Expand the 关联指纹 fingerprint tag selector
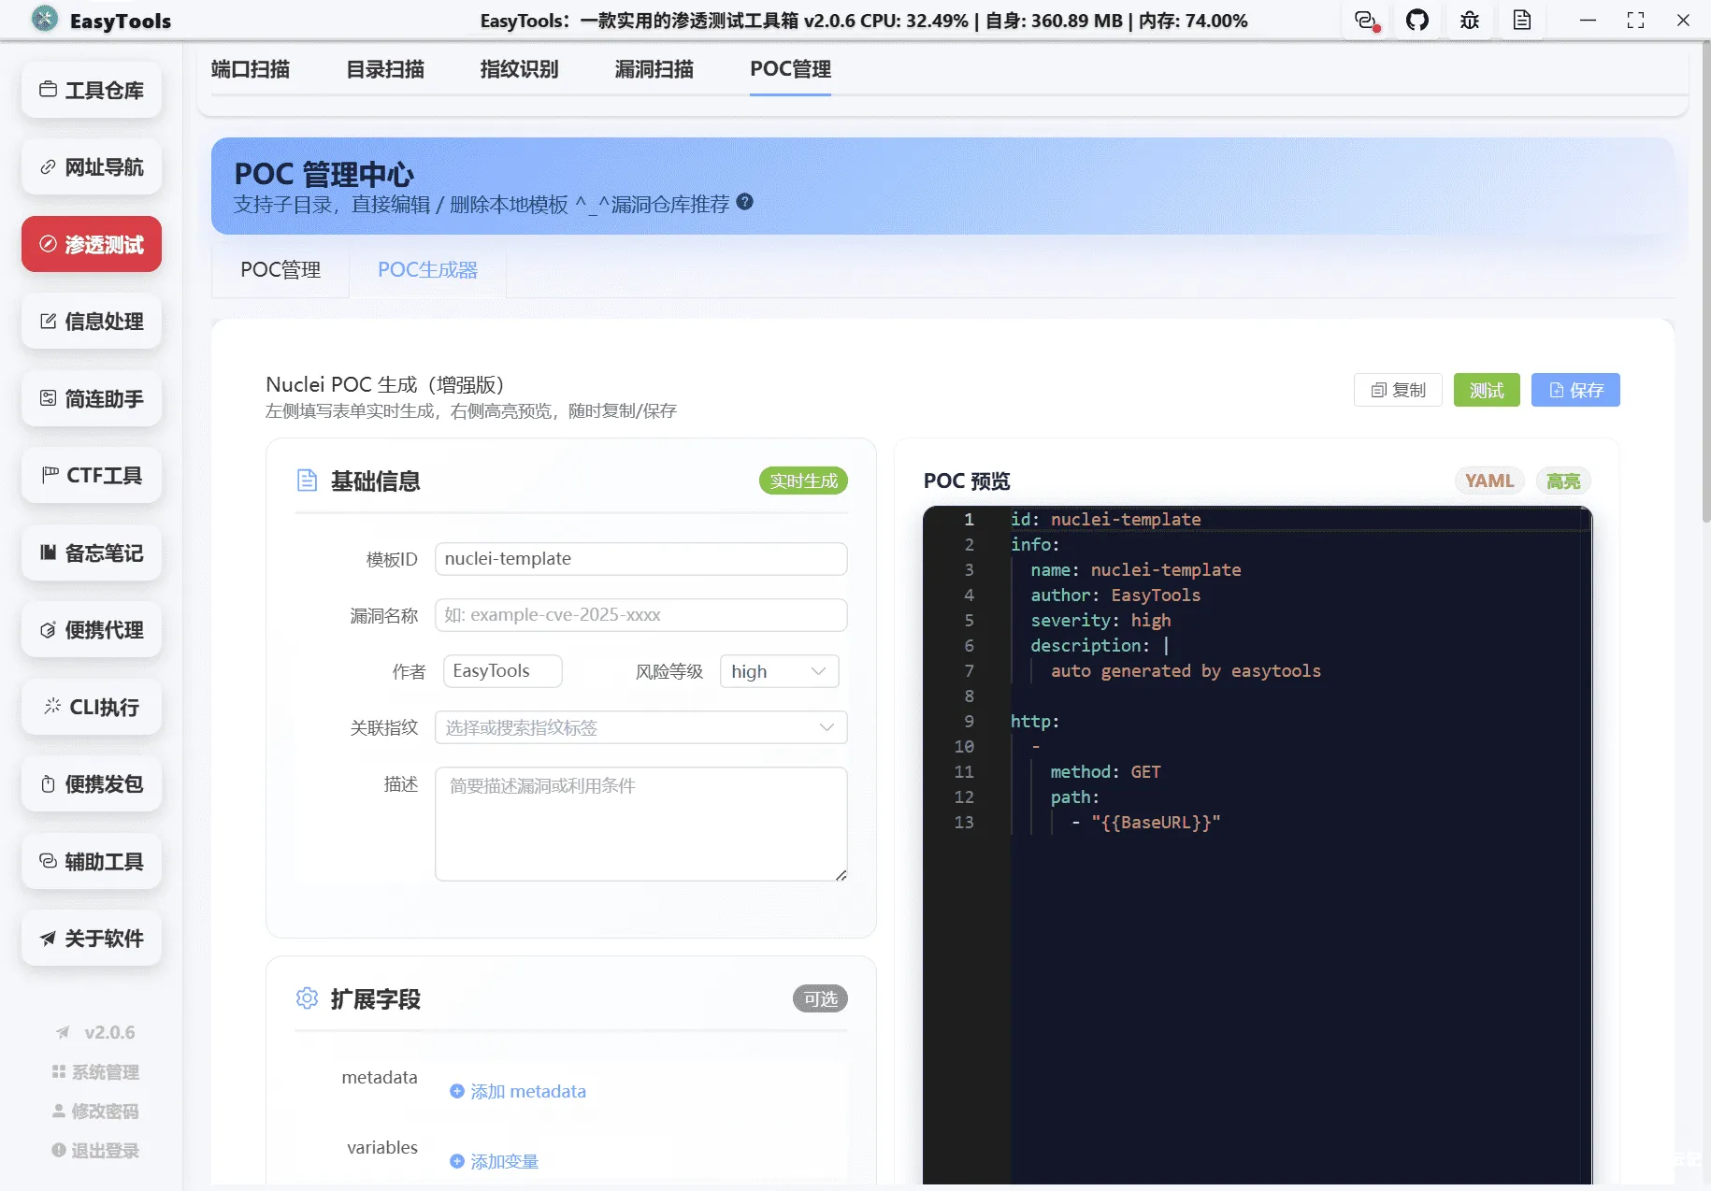The height and width of the screenshot is (1191, 1711). click(x=639, y=726)
